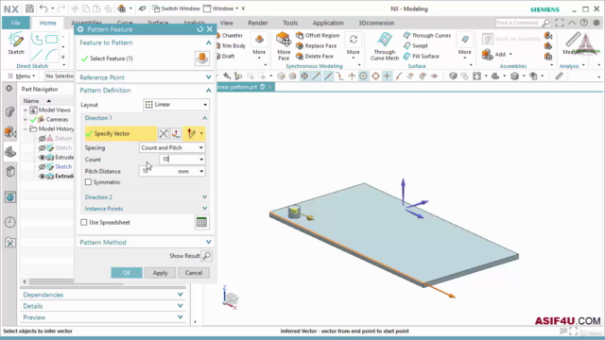Open the Spacing Count and Pitch dropdown
605x340 pixels.
172,147
